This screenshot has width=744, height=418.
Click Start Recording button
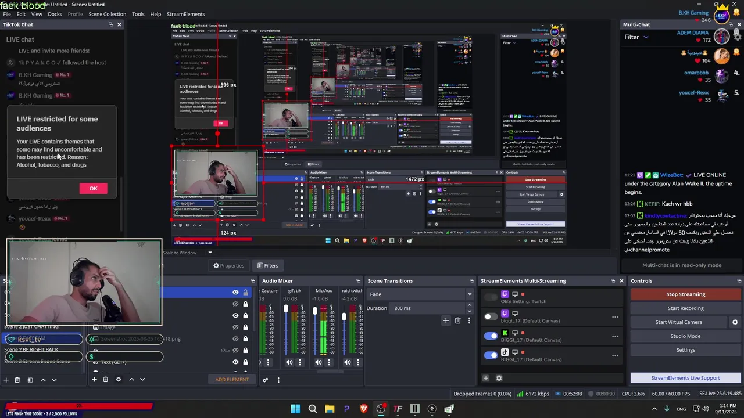pos(685,308)
